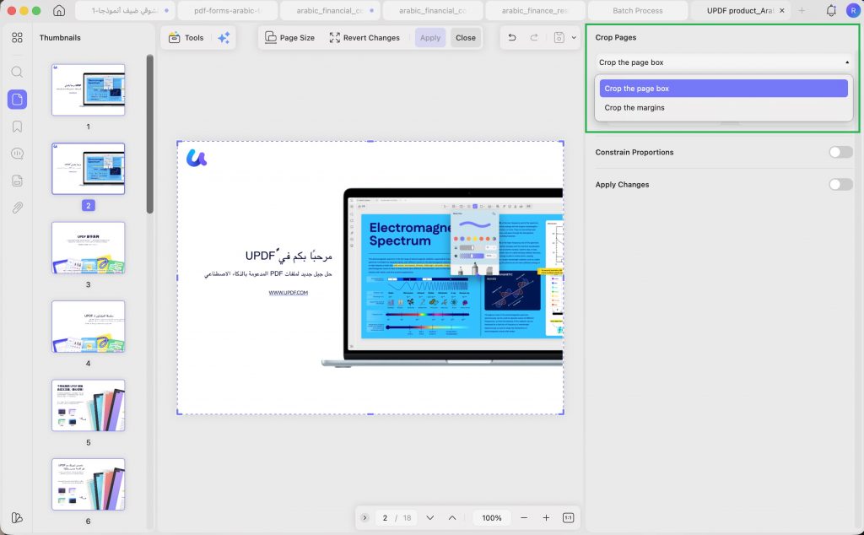Select the page crop tool in sidebar

pyautogui.click(x=17, y=100)
